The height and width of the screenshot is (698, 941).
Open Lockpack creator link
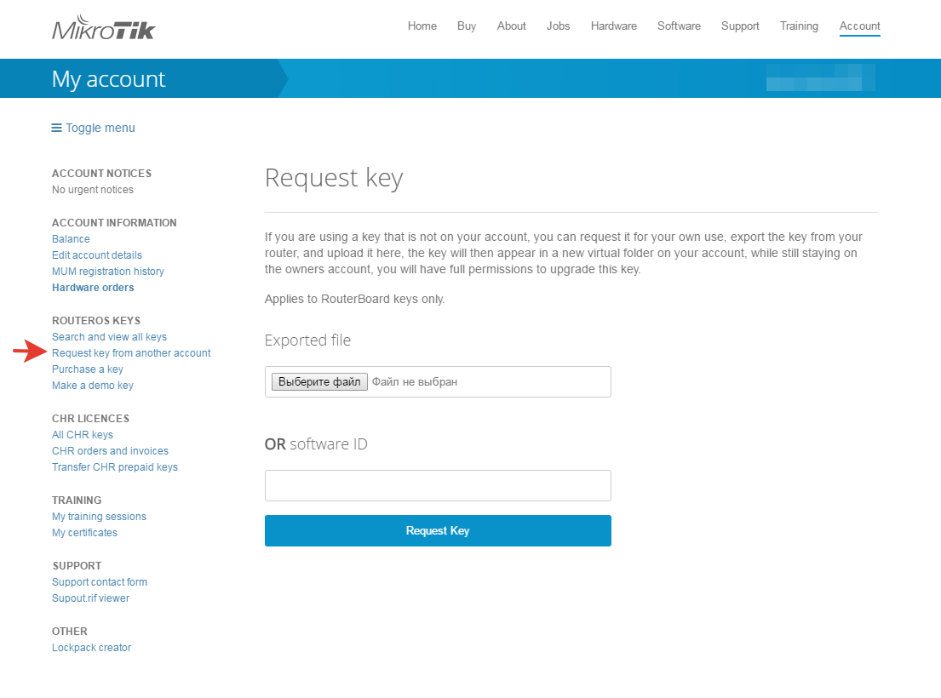tap(91, 648)
